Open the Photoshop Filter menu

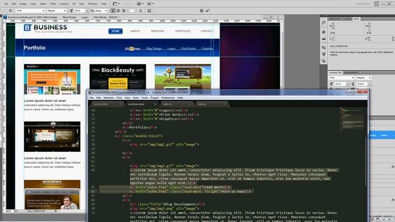(53, 4)
